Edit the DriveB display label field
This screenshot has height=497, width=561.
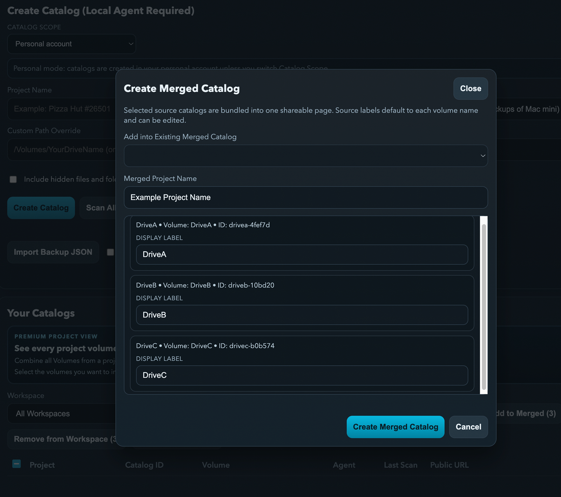[x=302, y=315]
